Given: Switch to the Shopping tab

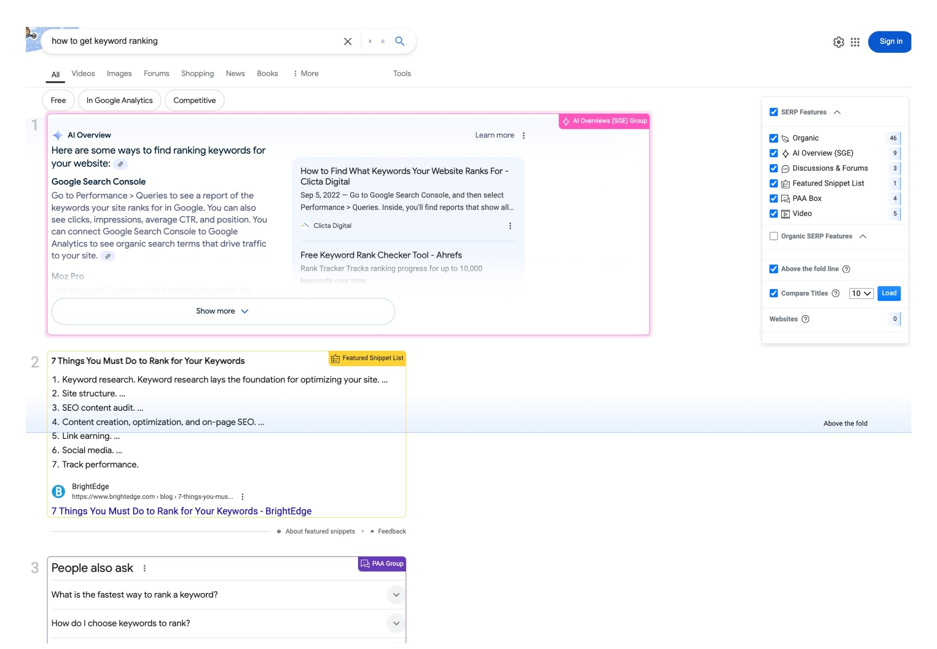Looking at the screenshot, I should (198, 73).
